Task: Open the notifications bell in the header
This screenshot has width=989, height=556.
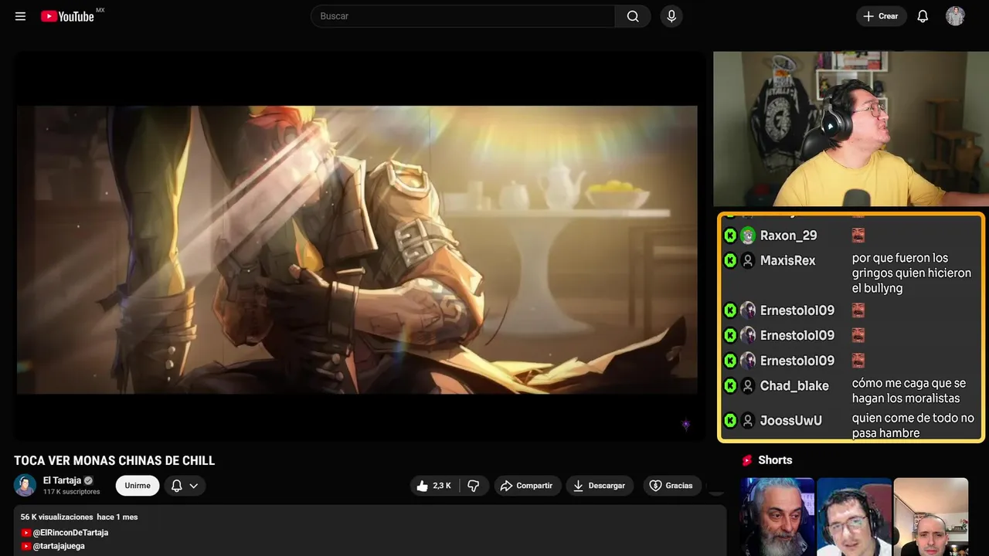Action: (x=923, y=16)
